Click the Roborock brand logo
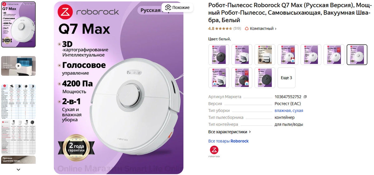This screenshot has width=374, height=175. [214, 152]
